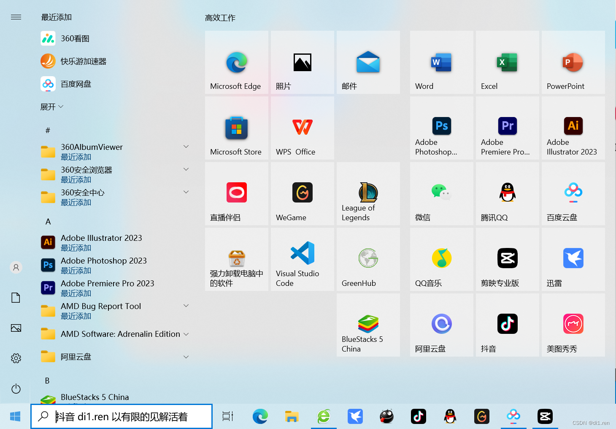Open the Adobe Premiere Pro tile
The image size is (616, 429).
pyautogui.click(x=508, y=128)
